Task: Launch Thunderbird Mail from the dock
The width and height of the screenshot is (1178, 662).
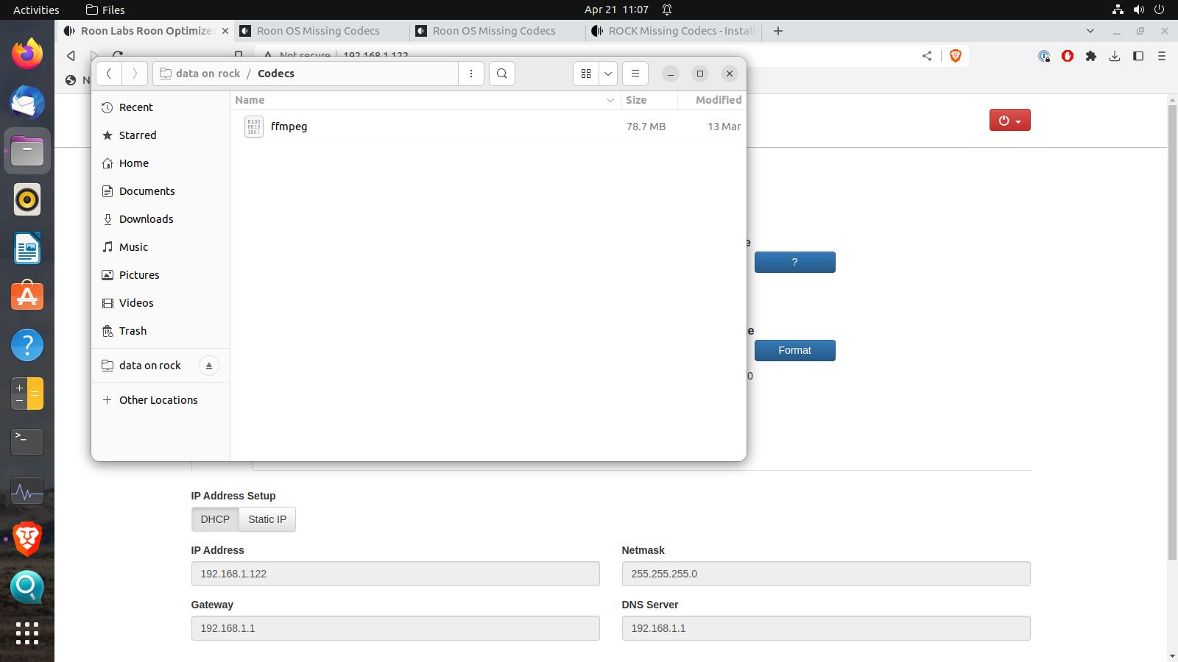Action: click(27, 102)
